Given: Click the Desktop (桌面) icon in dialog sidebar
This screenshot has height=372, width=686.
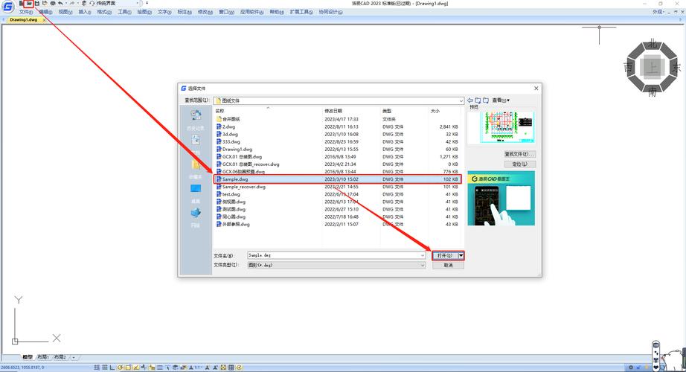Looking at the screenshot, I should pos(196,190).
